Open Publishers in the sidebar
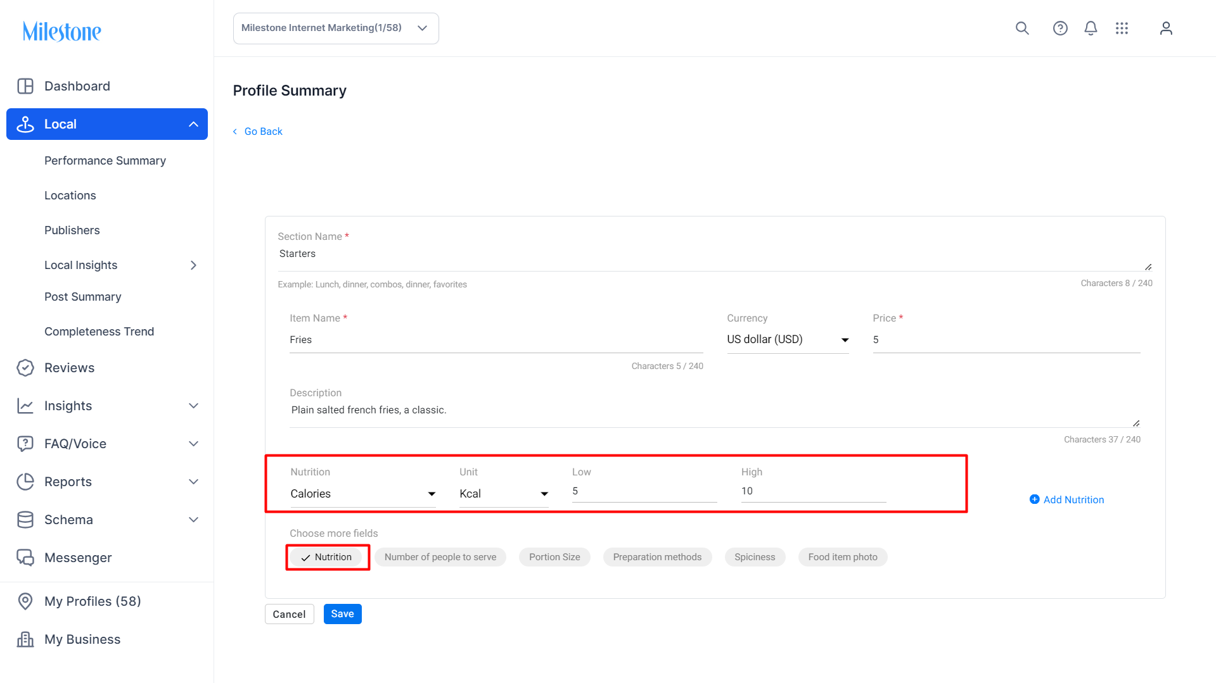Image resolution: width=1216 pixels, height=683 pixels. tap(72, 230)
